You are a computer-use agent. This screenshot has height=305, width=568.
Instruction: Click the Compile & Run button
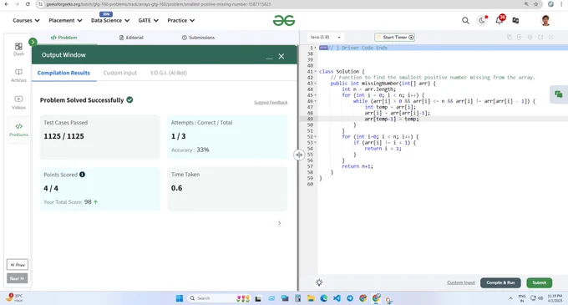(500, 282)
